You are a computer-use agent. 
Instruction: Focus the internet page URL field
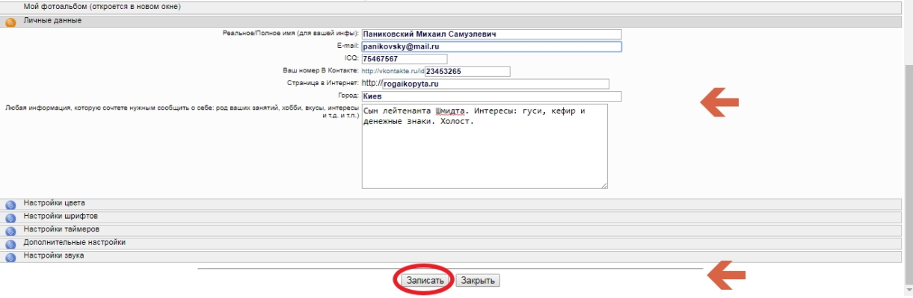[x=496, y=84]
